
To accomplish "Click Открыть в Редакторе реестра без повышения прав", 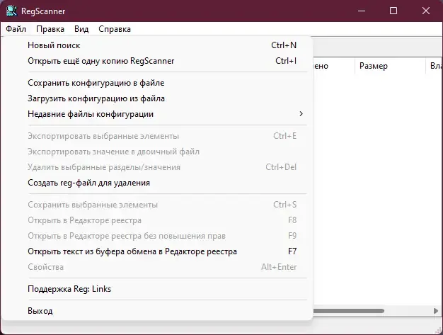I will [x=157, y=236].
